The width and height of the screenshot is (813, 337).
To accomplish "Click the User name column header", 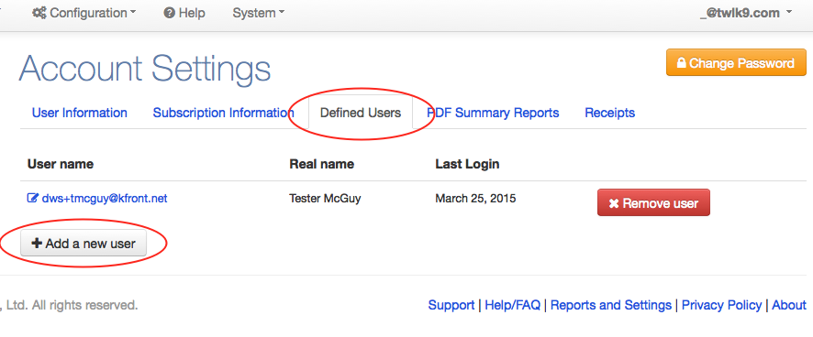I will click(x=61, y=164).
